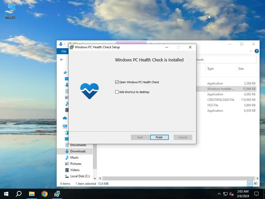This screenshot has height=199, width=265.
Task: Open Pictures in navigation pane
Action: pos(76,164)
